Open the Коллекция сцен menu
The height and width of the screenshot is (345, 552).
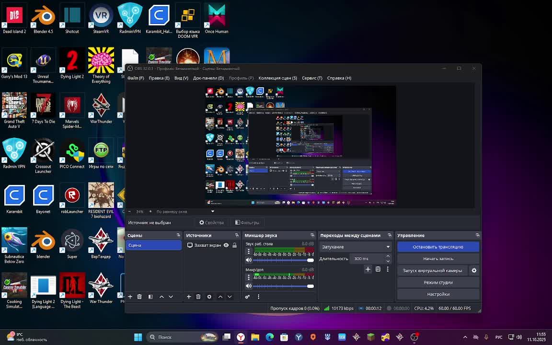point(277,78)
